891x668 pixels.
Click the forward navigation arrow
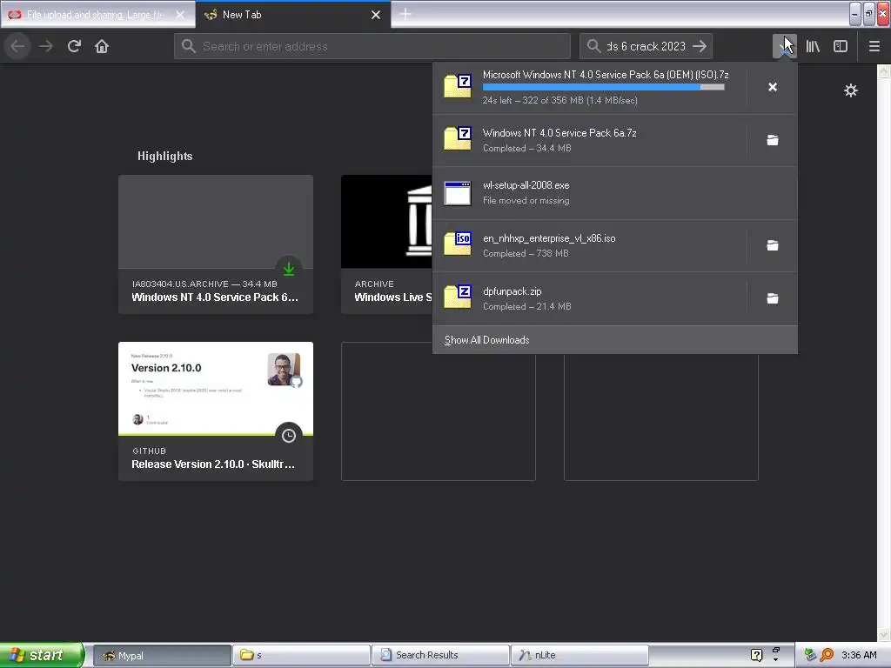tap(46, 46)
